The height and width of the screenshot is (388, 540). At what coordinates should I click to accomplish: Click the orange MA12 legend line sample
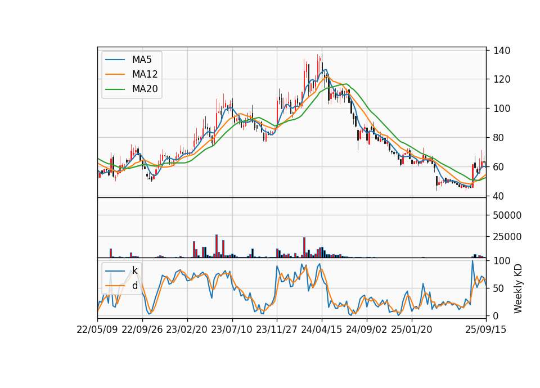[115, 74]
